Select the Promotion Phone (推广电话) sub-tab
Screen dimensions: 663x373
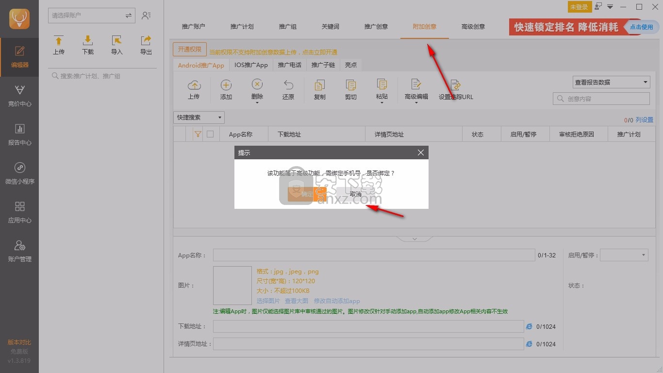290,65
